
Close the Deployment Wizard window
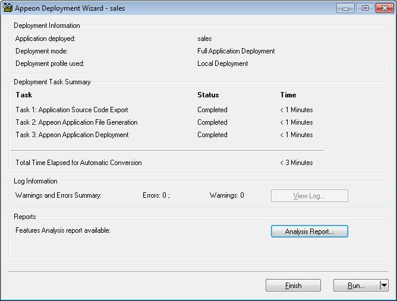[385, 8]
